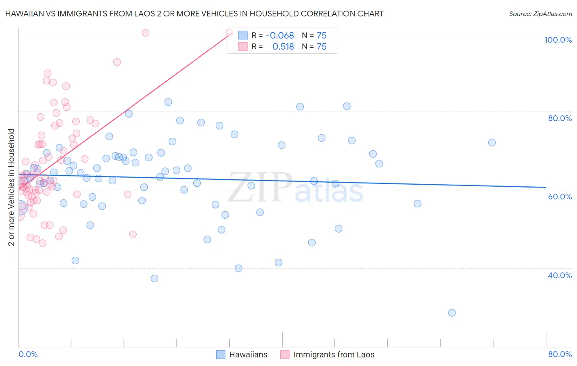Click the N = 75 value for pink series

coord(314,47)
